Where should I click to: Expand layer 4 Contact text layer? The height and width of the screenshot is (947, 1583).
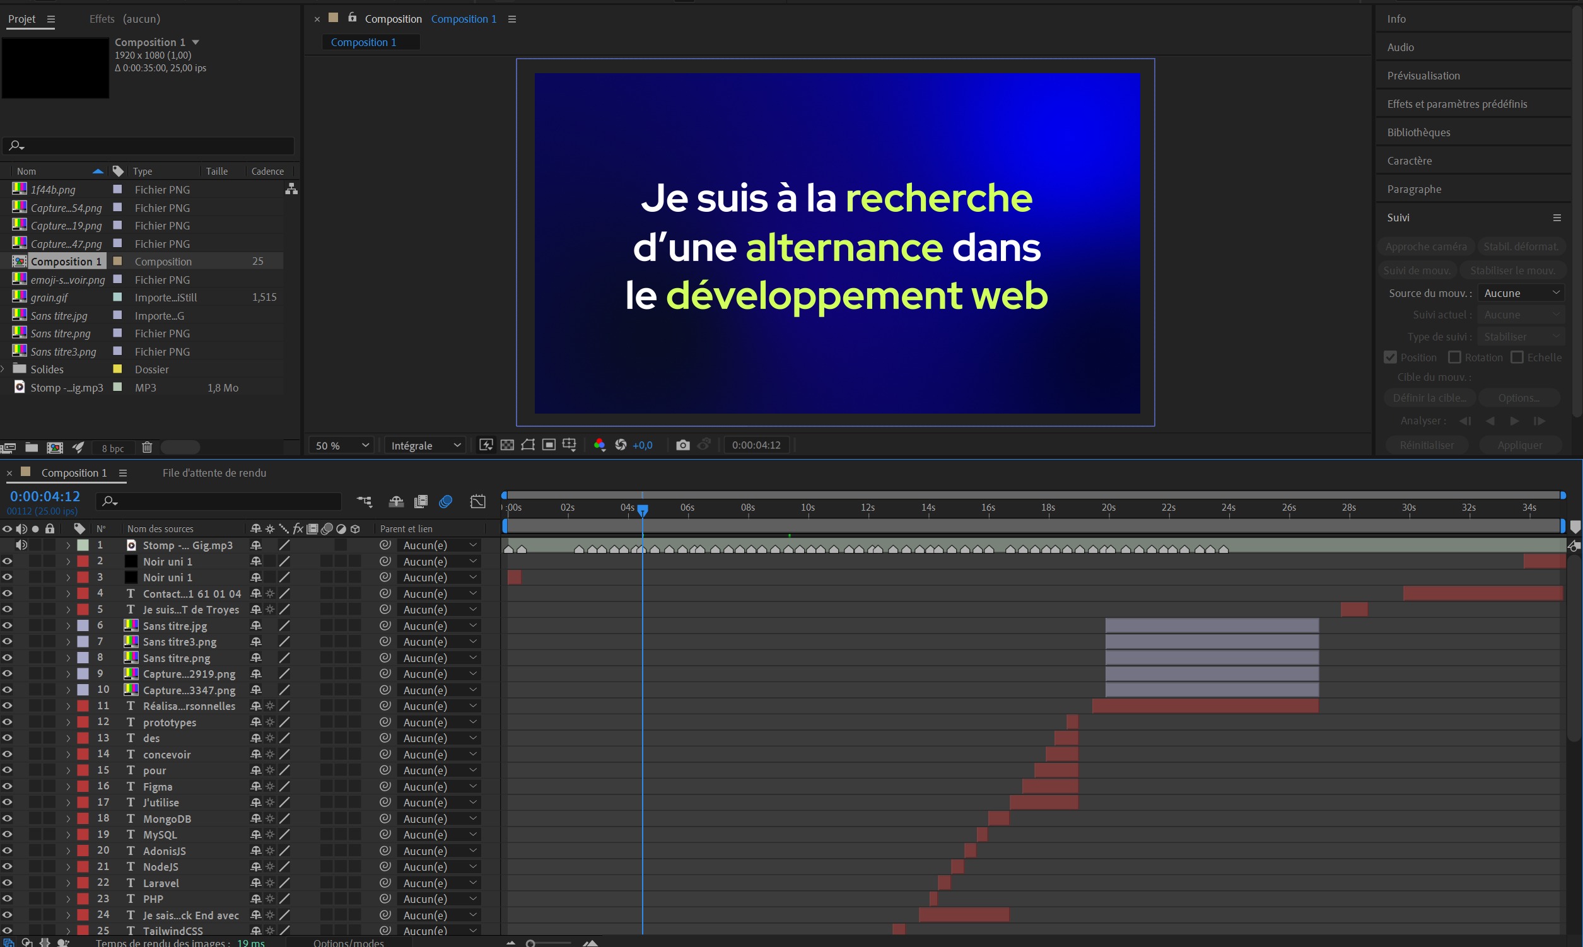tap(71, 593)
